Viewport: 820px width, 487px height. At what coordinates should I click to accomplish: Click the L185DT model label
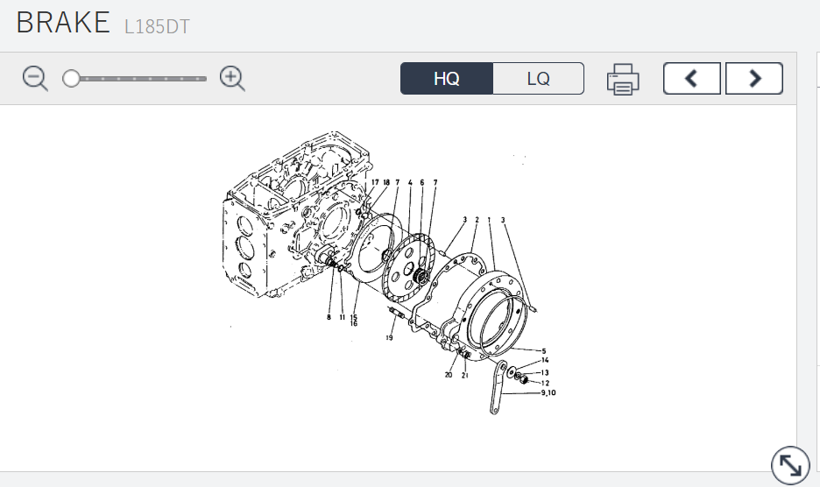click(157, 26)
